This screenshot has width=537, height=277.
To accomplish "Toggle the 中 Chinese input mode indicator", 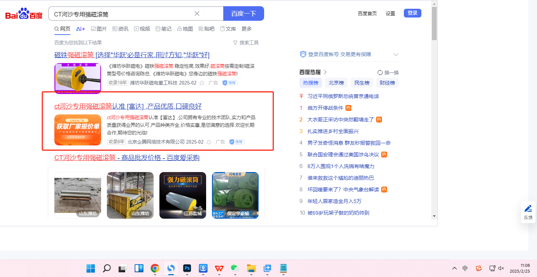I will coord(465,268).
